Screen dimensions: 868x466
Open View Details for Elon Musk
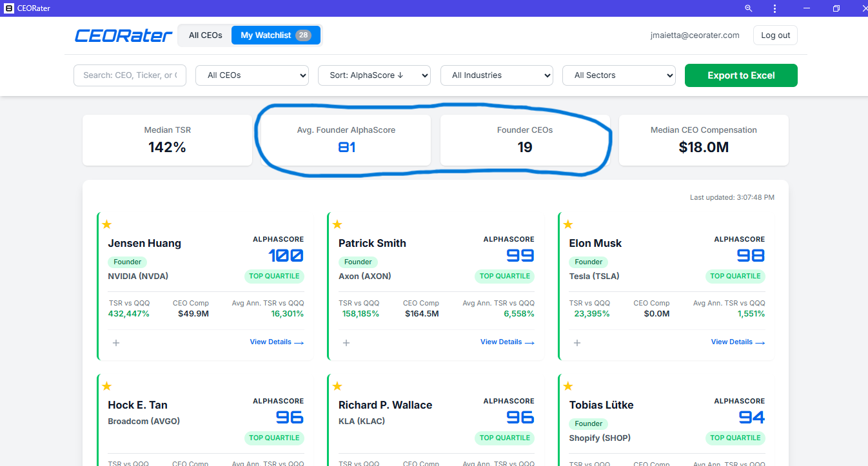738,342
